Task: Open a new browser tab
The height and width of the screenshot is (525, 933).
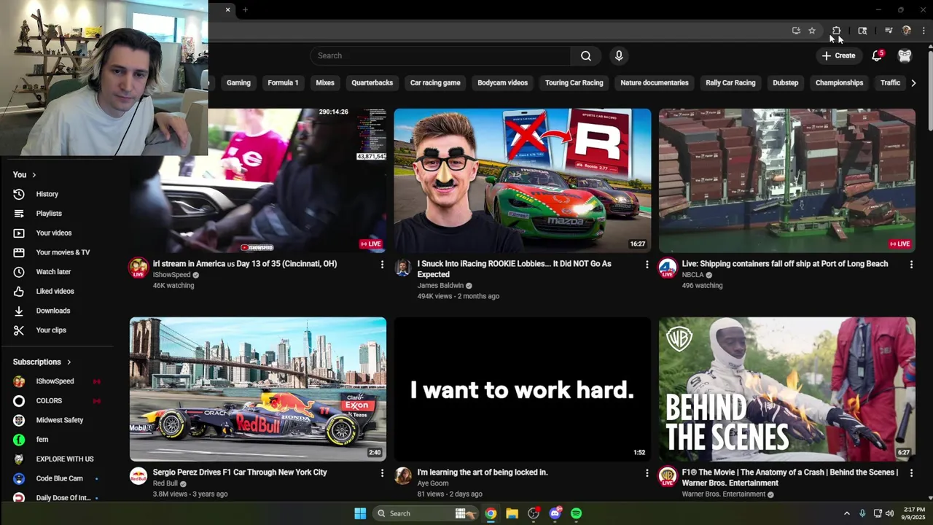Action: pos(245,9)
